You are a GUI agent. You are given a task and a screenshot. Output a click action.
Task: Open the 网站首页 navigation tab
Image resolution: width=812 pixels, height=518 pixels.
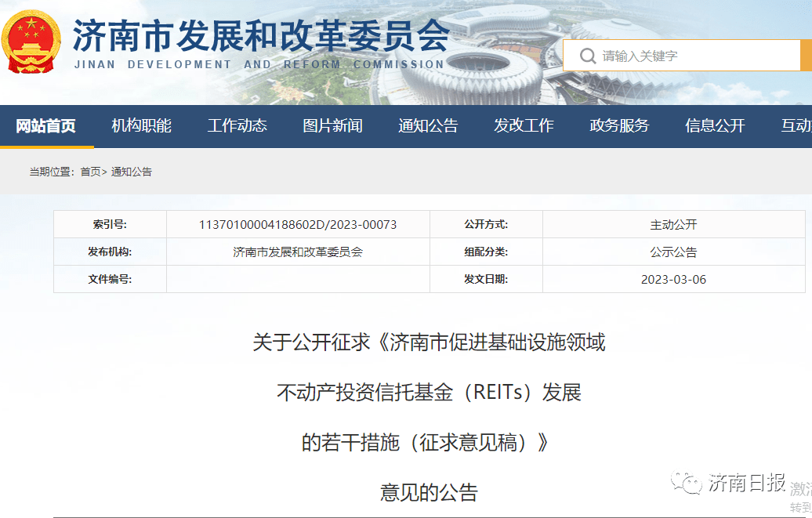[x=47, y=125]
